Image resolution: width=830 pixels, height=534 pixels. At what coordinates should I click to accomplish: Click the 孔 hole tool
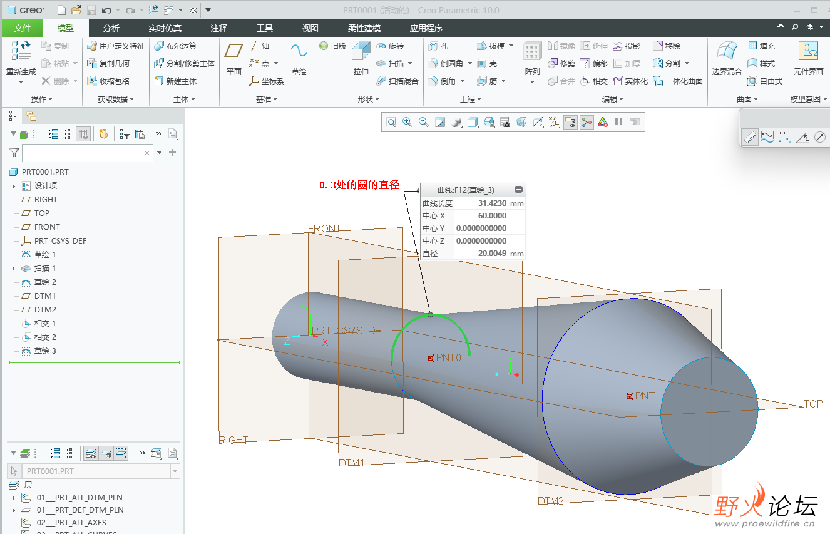[439, 46]
